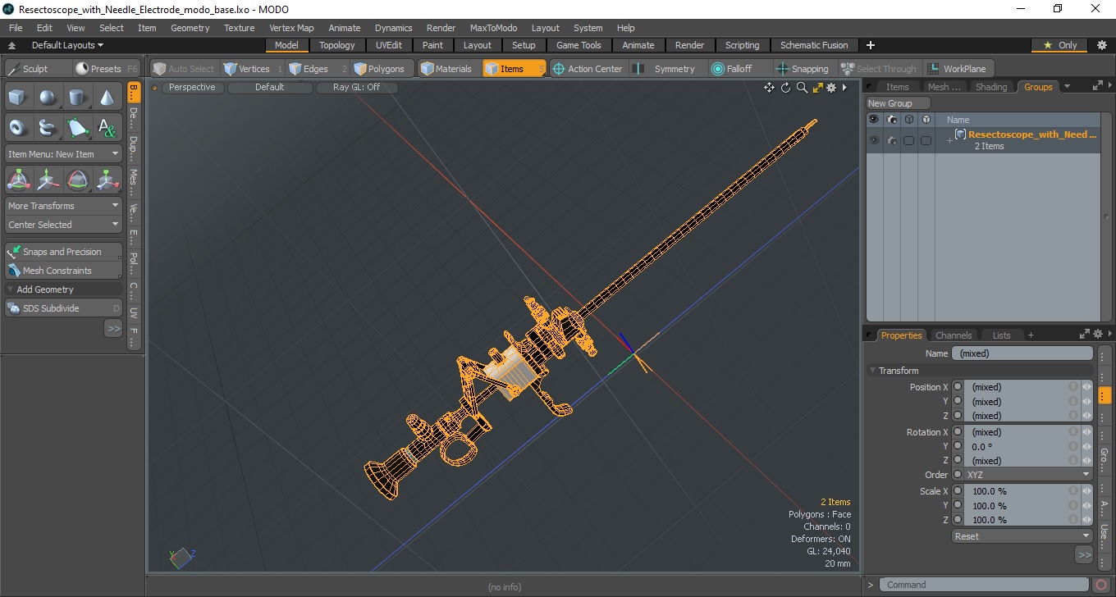Add a cone primitive
Viewport: 1116px width, 597px height.
pos(107,98)
